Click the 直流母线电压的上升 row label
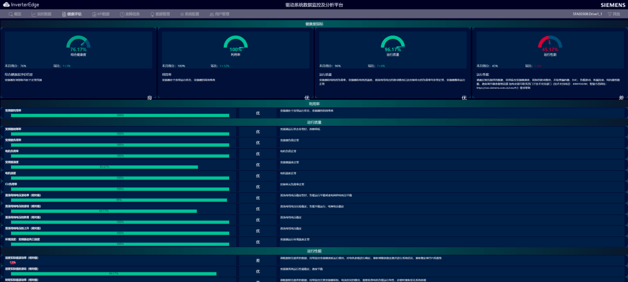 (x=23, y=228)
